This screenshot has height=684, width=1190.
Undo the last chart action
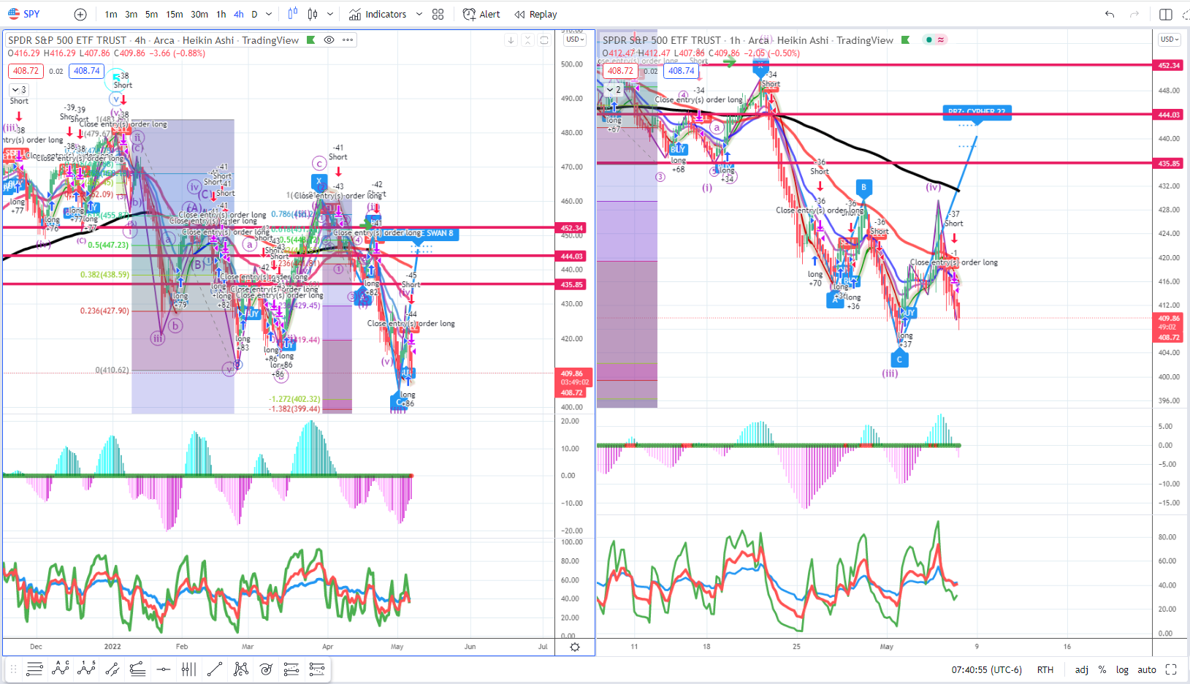[1110, 15]
